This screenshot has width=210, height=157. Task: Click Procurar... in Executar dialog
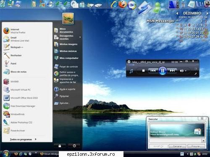pos(196,146)
